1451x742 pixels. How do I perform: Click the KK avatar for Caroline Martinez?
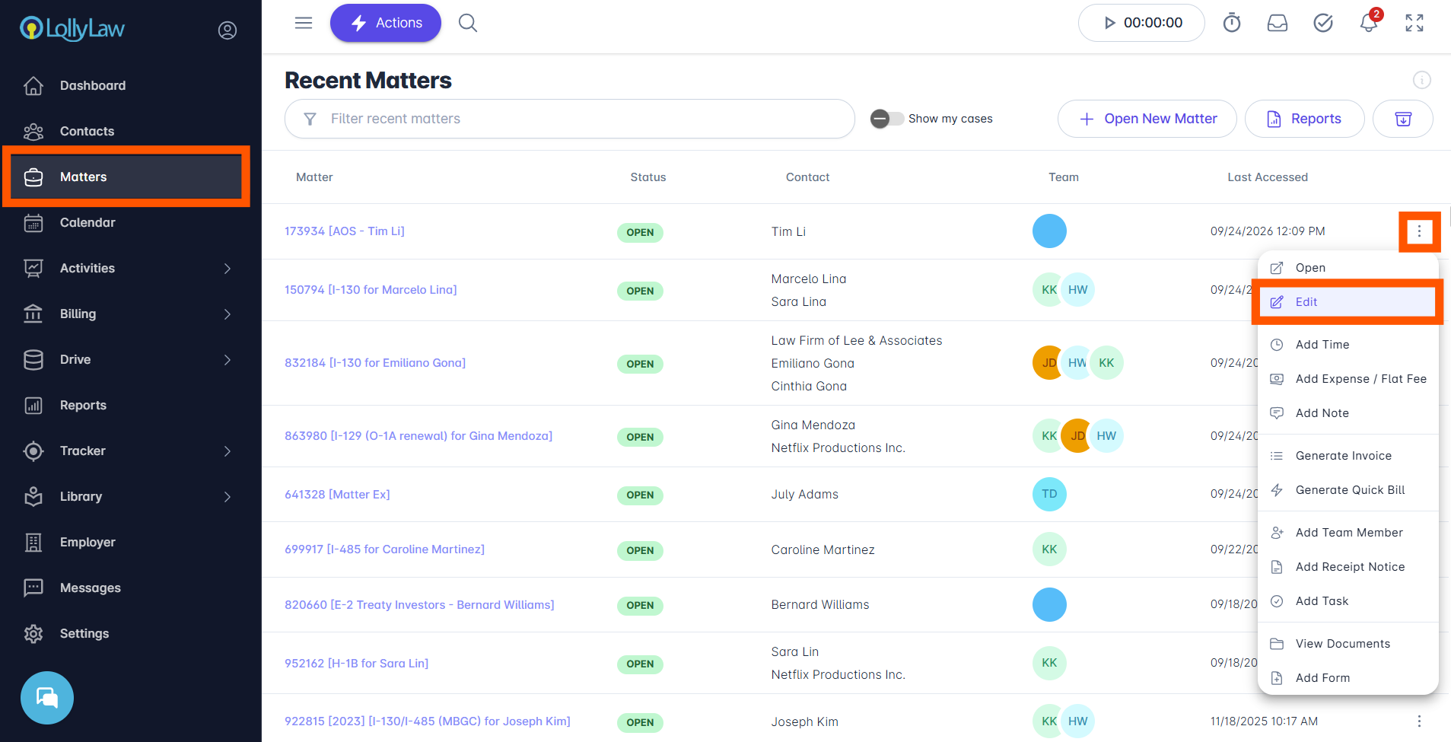[1049, 549]
